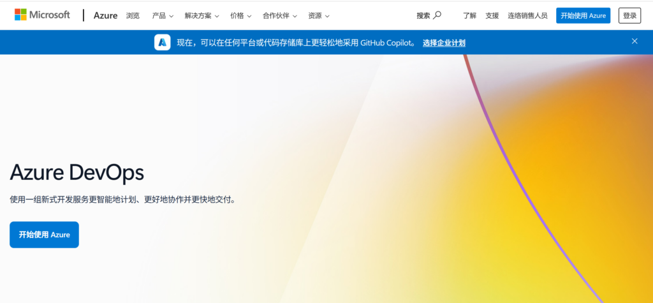
Task: Expand the 资源 dropdown menu
Action: click(x=319, y=16)
